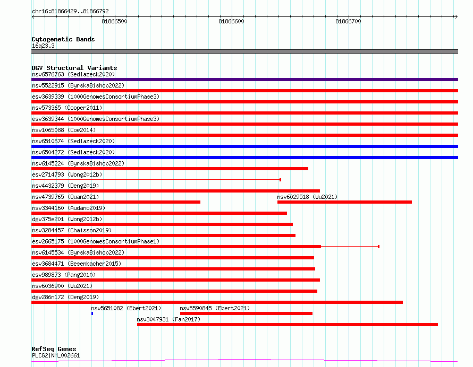Select the red nsv6029518 variant bar

344,202
